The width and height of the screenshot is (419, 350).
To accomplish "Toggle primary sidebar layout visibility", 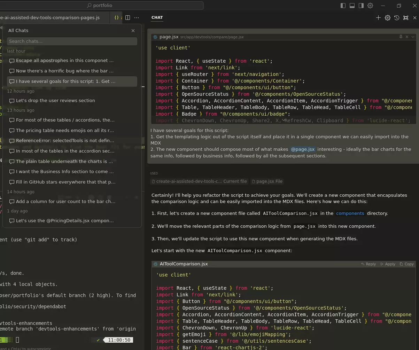I will click(343, 6).
